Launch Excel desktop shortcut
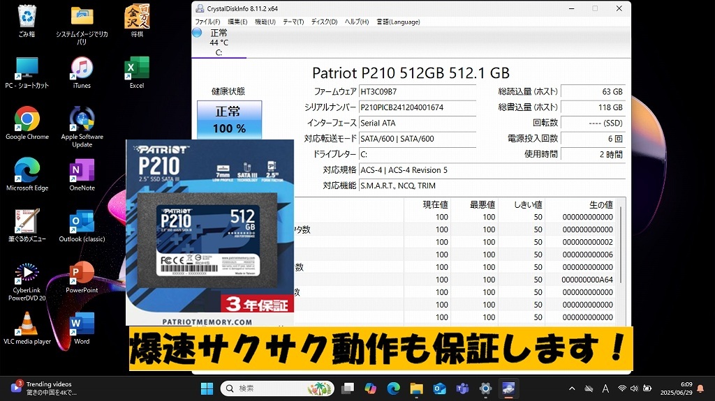This screenshot has height=401, width=715. (x=137, y=72)
